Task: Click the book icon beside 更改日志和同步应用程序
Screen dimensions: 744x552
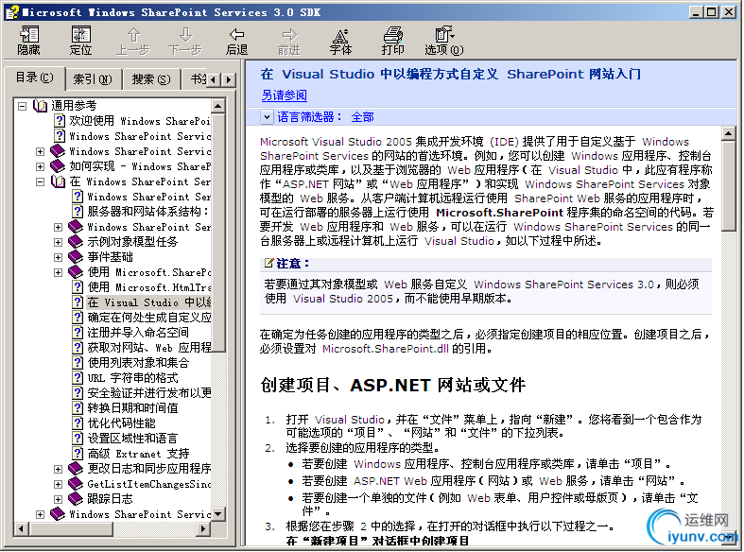Action: 76,469
